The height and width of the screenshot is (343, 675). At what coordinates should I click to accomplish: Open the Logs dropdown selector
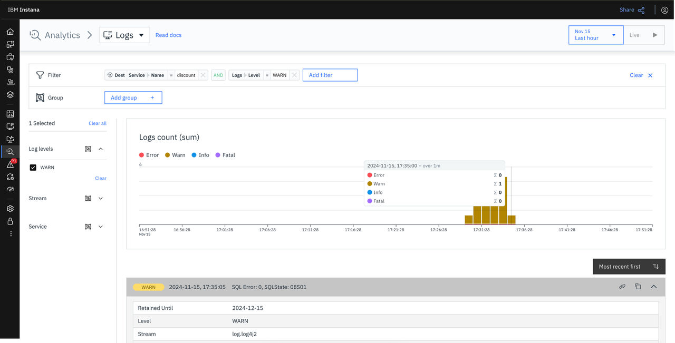point(124,35)
